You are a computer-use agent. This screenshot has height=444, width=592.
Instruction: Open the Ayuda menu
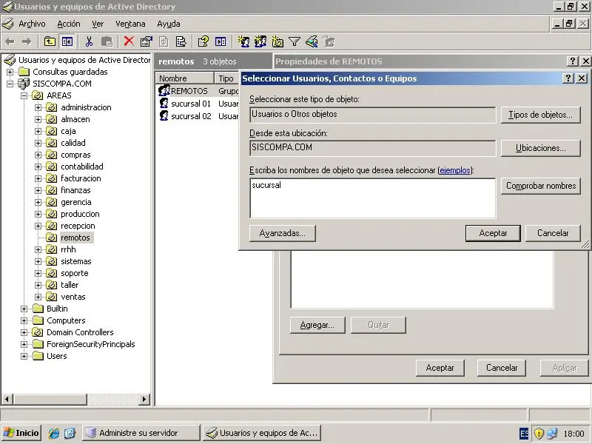[169, 24]
